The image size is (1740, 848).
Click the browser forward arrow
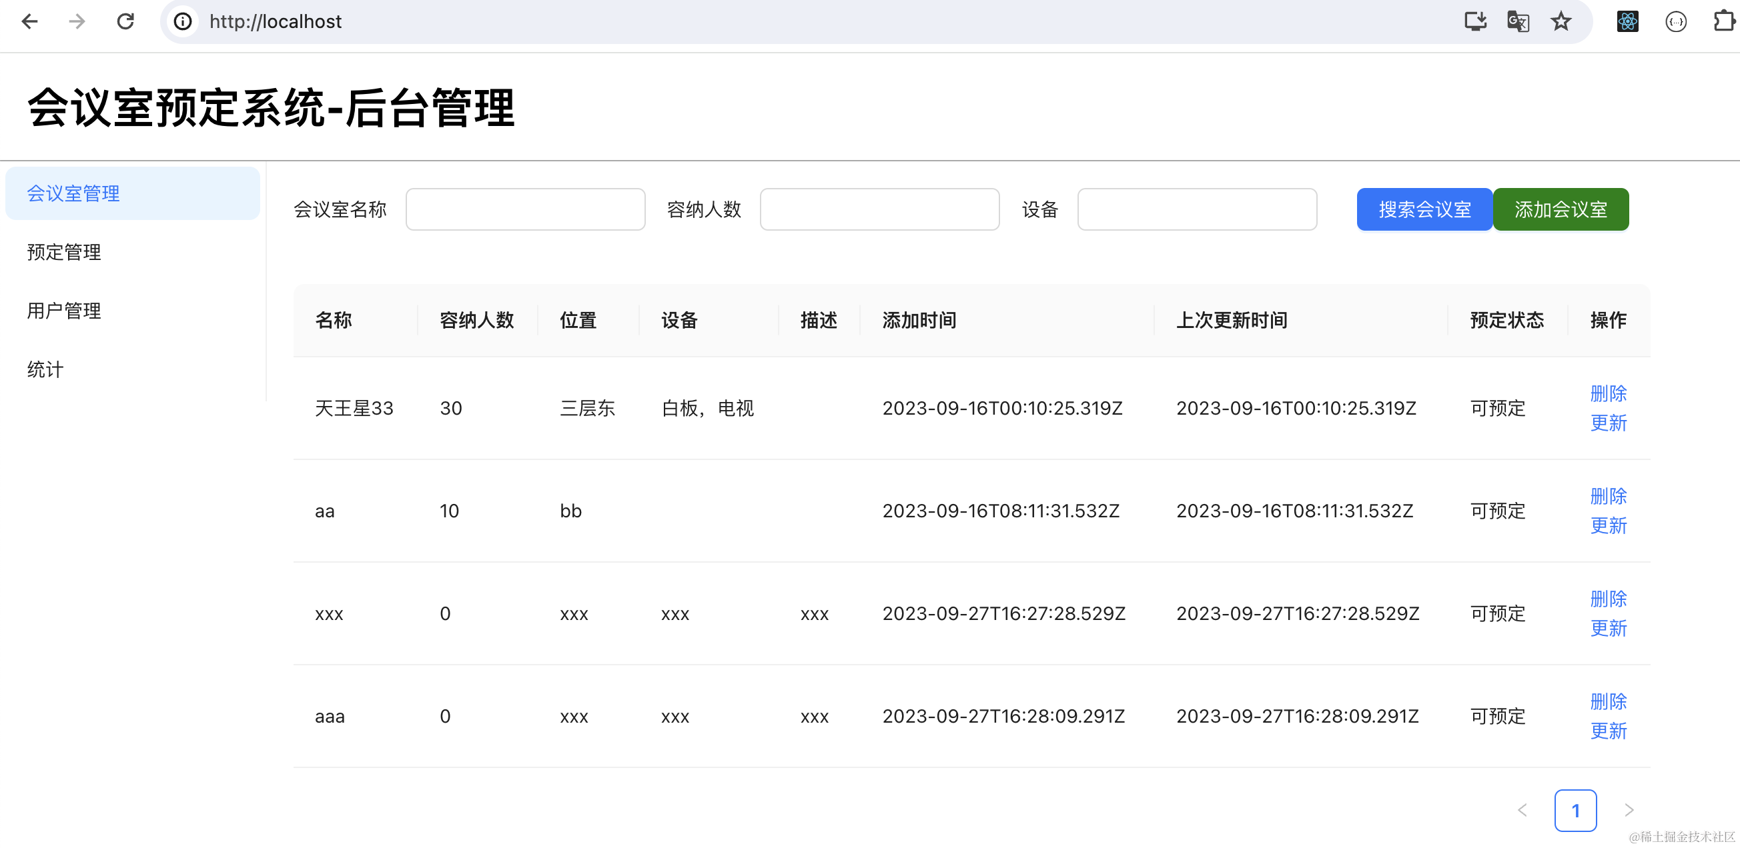point(77,21)
